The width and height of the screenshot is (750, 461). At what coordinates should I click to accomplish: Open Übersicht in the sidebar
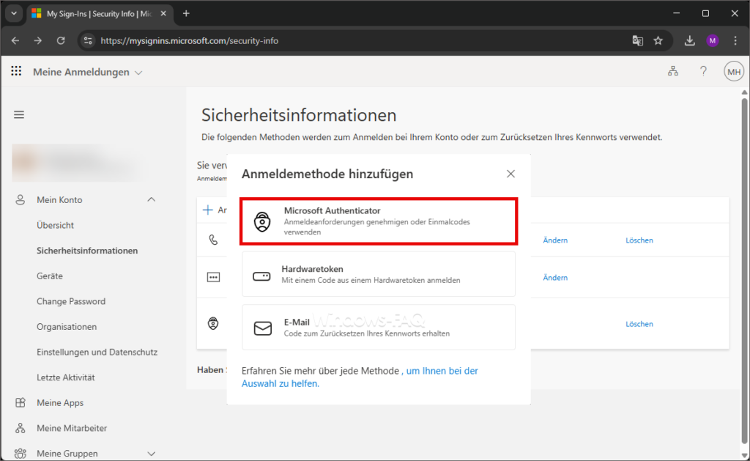point(56,225)
